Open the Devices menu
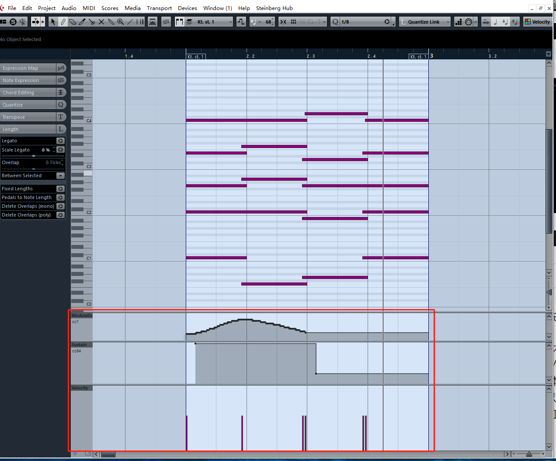Screen dimensions: 556x461 tap(188, 8)
